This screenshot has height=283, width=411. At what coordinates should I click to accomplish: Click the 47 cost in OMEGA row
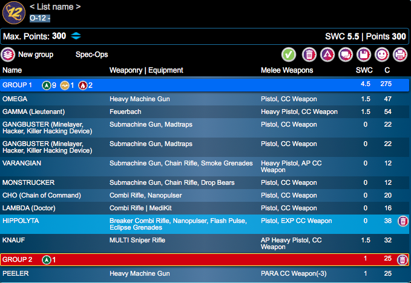pyautogui.click(x=387, y=99)
